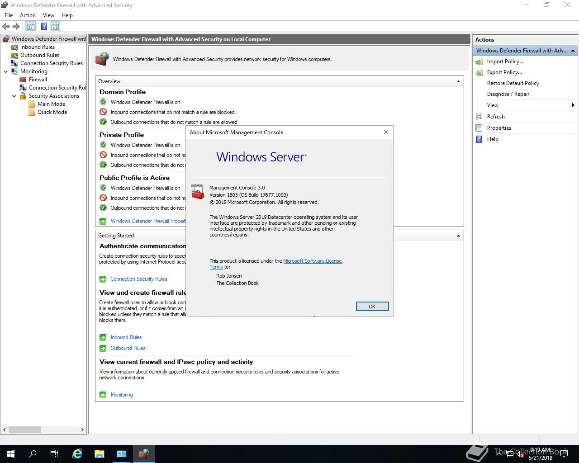Screen dimensions: 579x463
Task: Click the Firewall app taskbar button
Action: (x=143, y=454)
